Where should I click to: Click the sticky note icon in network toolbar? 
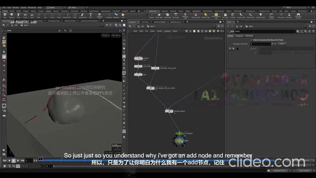point(210,31)
